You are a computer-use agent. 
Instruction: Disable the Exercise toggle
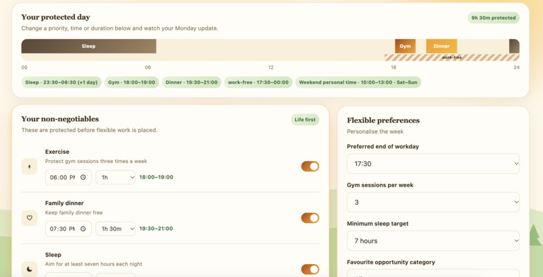(310, 166)
